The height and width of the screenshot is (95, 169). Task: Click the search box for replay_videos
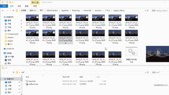coord(160,11)
